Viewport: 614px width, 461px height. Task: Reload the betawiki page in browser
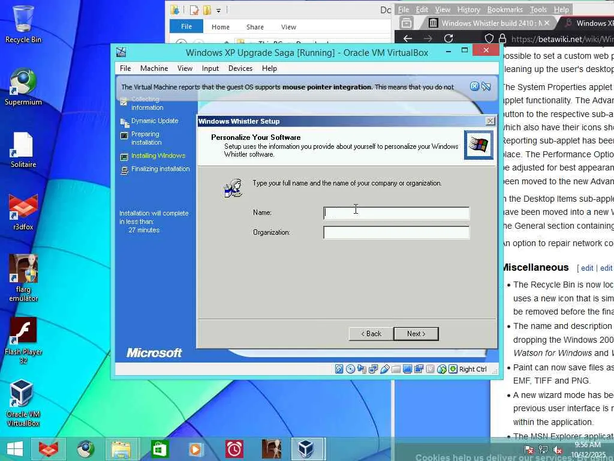(x=449, y=38)
